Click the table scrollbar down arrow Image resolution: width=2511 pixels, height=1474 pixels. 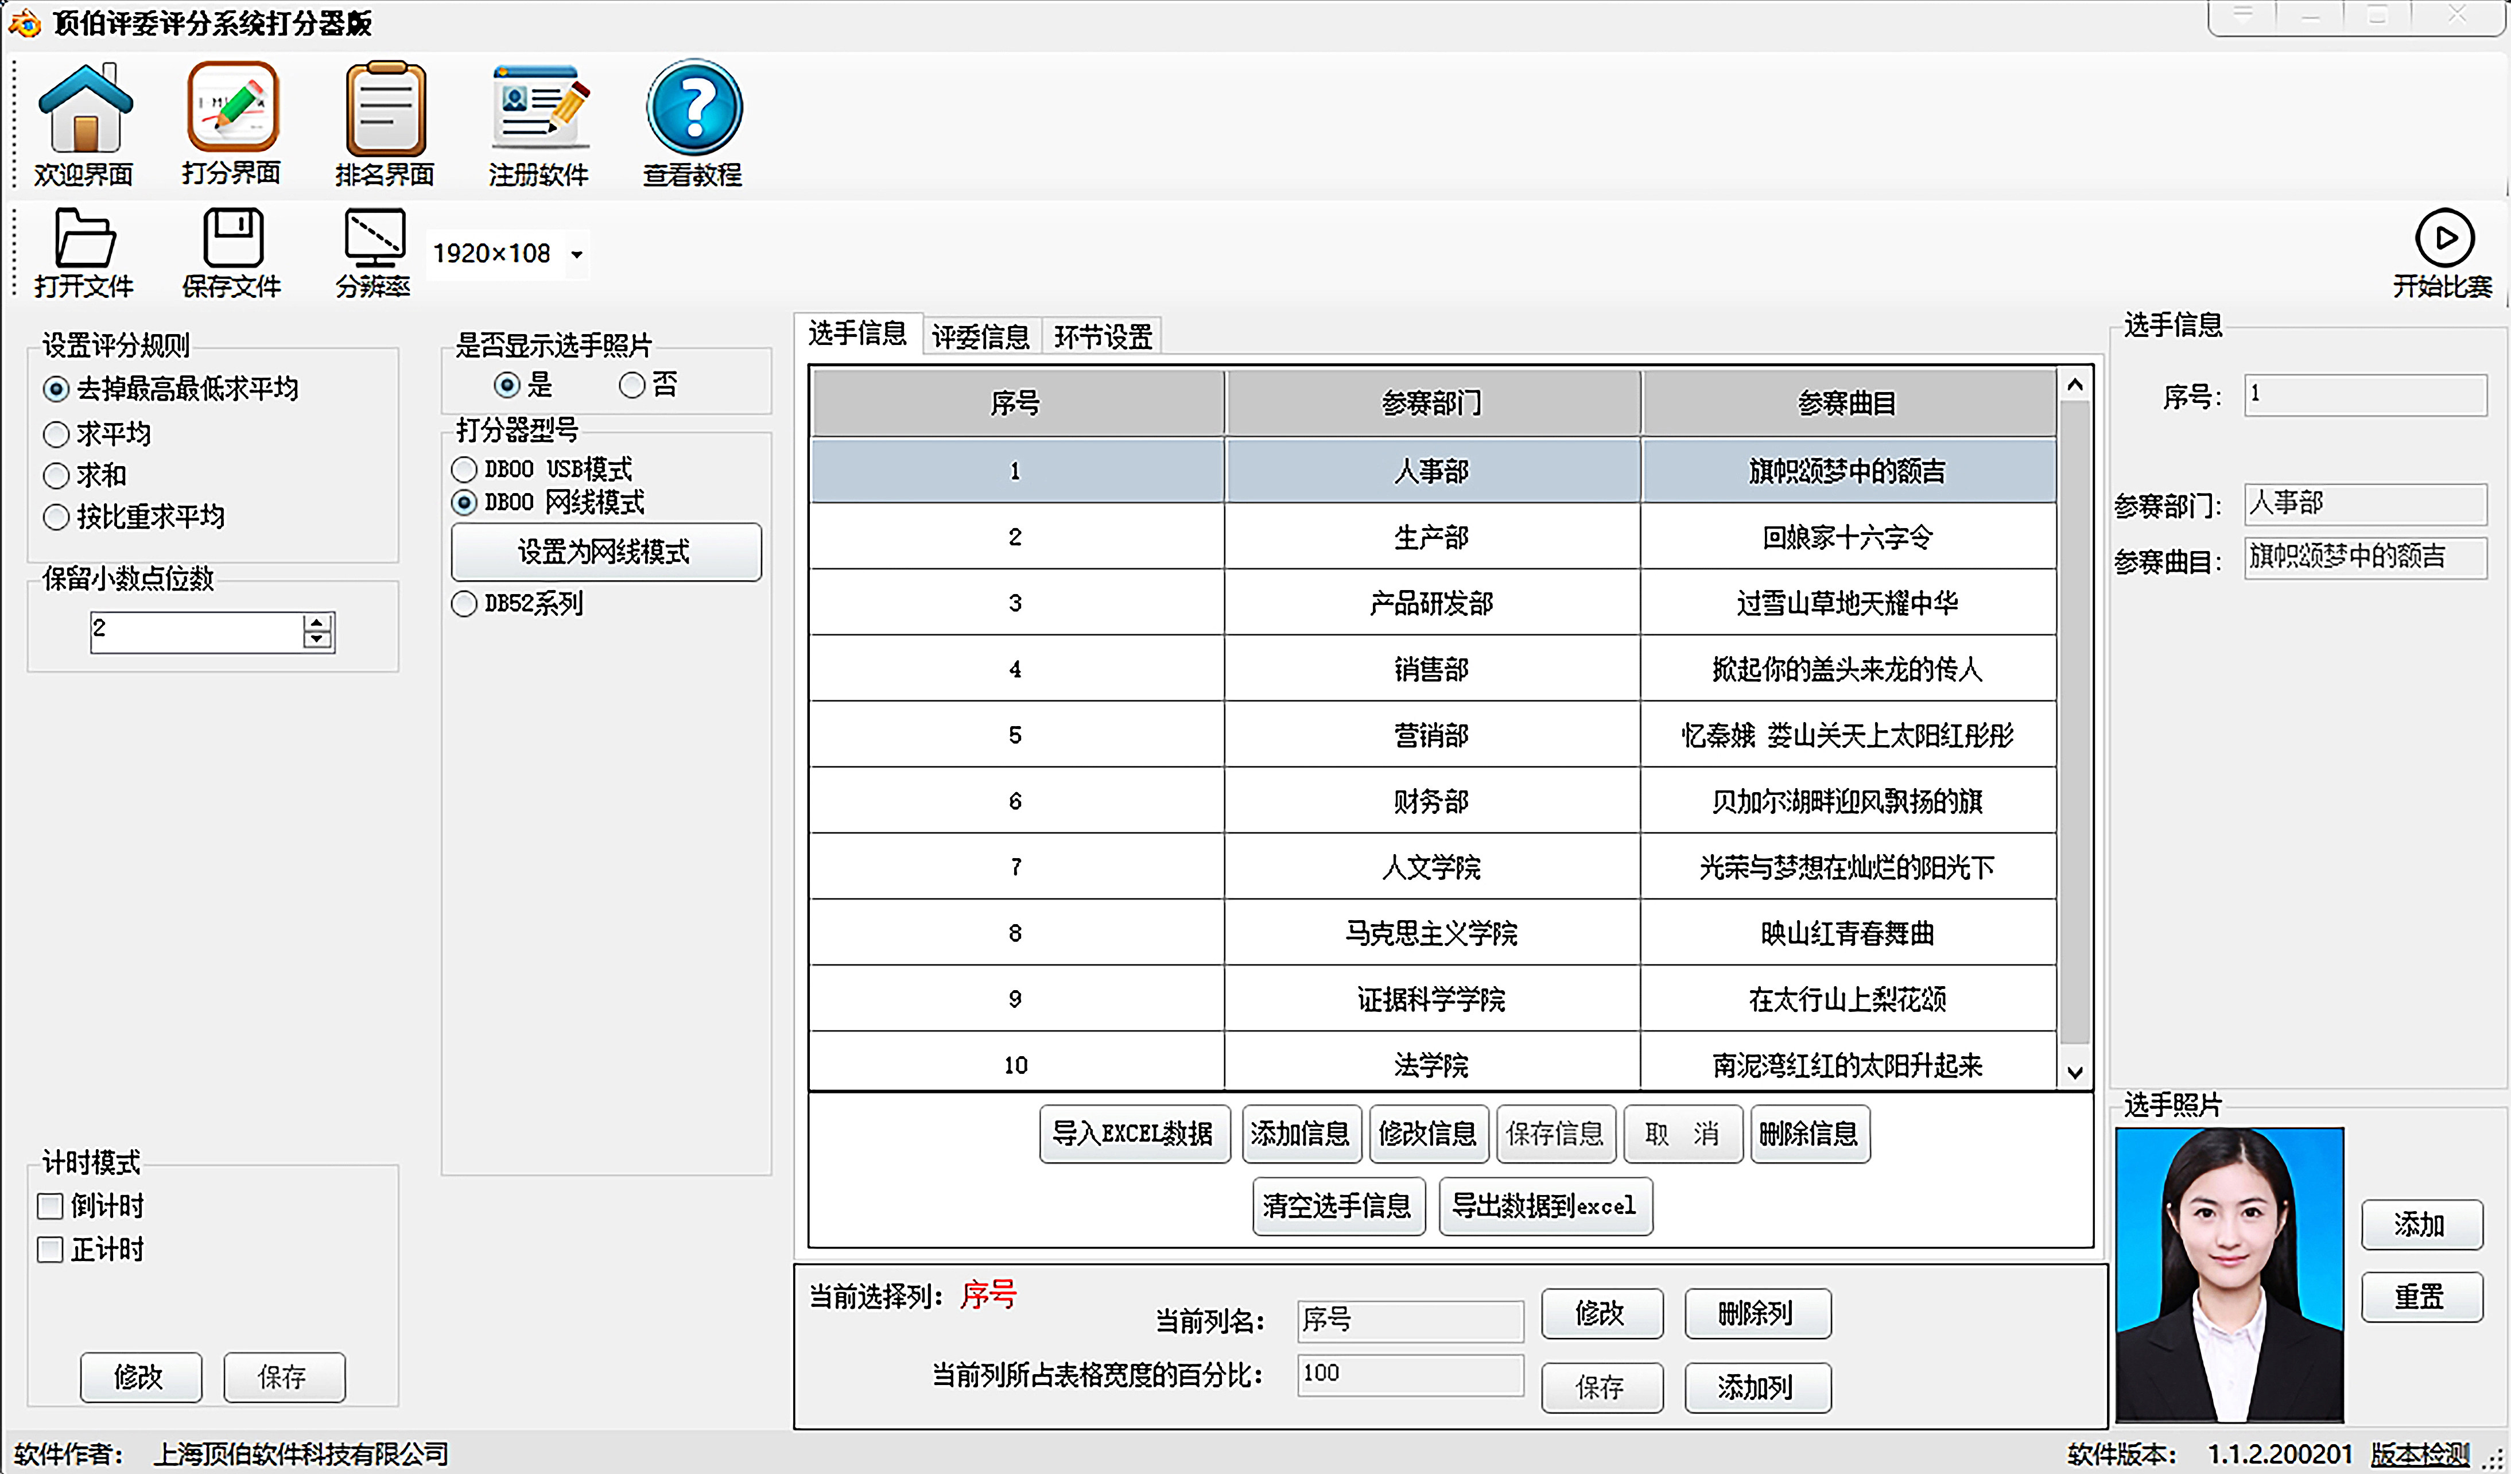(x=2075, y=1072)
